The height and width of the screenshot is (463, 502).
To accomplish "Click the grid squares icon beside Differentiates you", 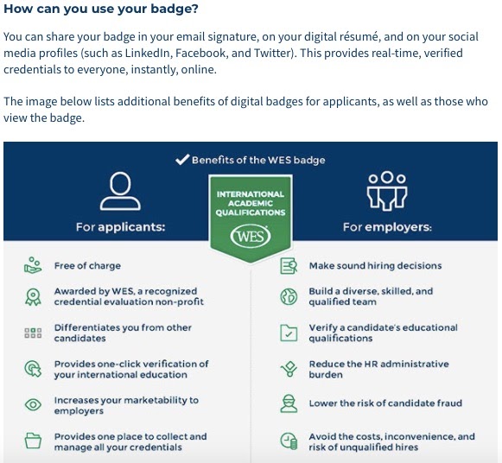I will (x=33, y=333).
